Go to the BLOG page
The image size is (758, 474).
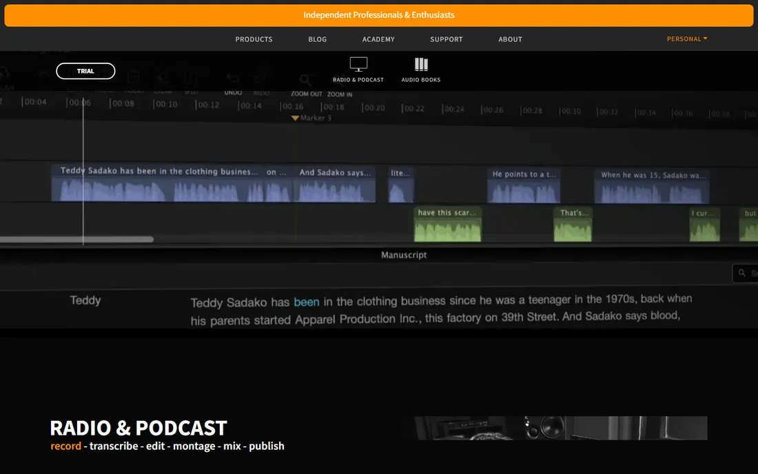317,39
